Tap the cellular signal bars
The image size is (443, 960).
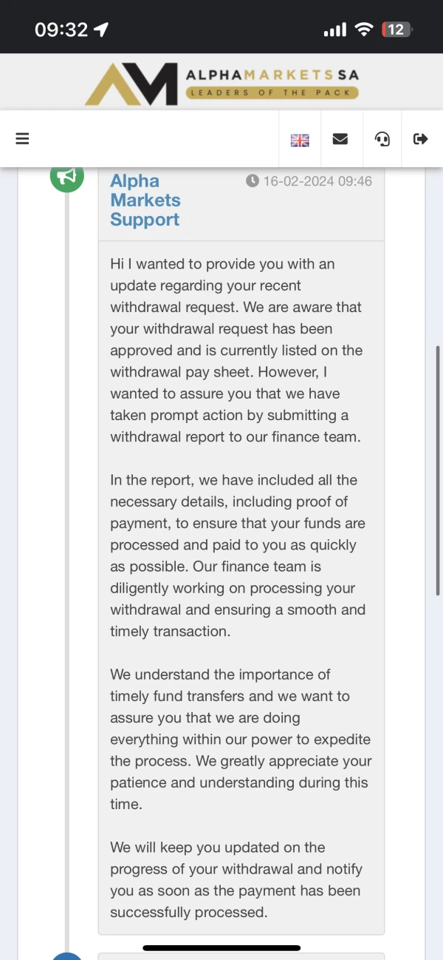pos(334,30)
